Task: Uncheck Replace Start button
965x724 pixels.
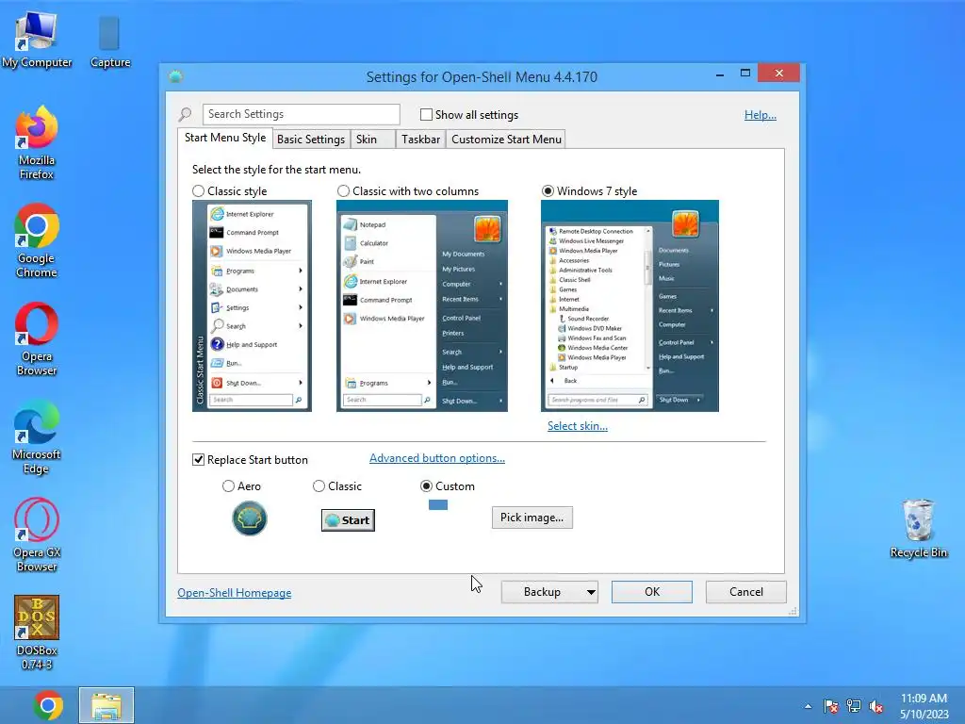Action: pyautogui.click(x=198, y=460)
